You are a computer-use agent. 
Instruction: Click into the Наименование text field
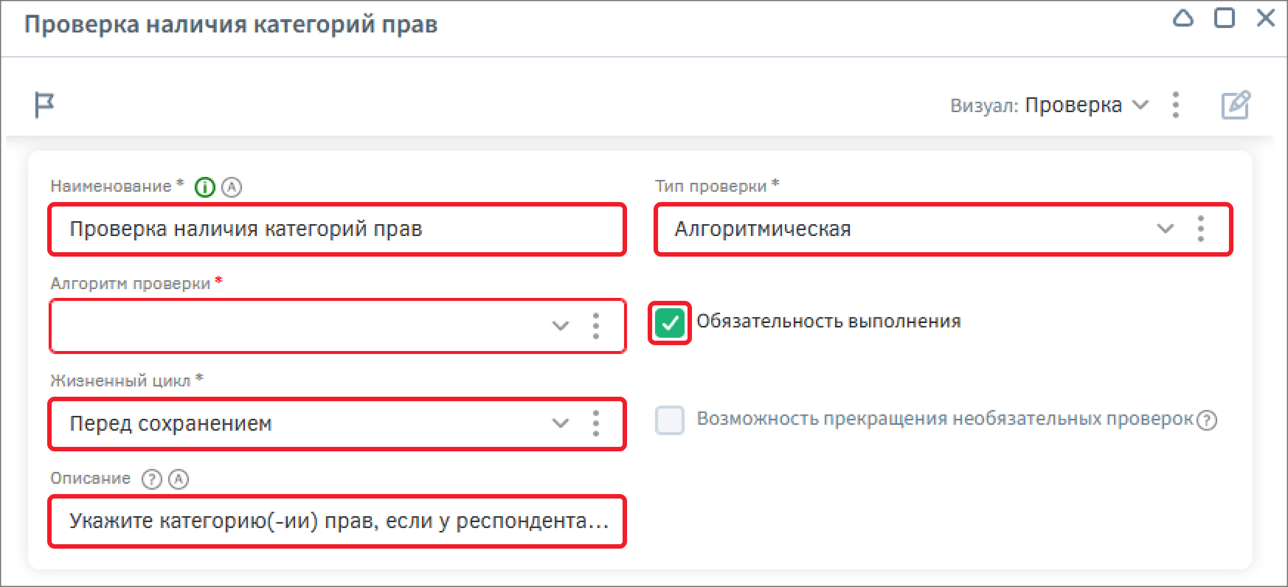point(336,229)
